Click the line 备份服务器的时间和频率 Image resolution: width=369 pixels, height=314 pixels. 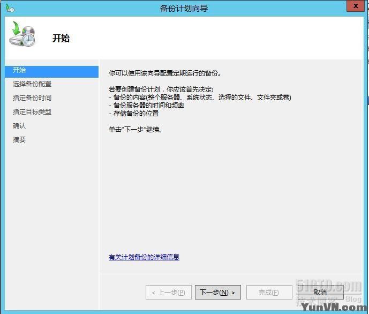click(147, 106)
